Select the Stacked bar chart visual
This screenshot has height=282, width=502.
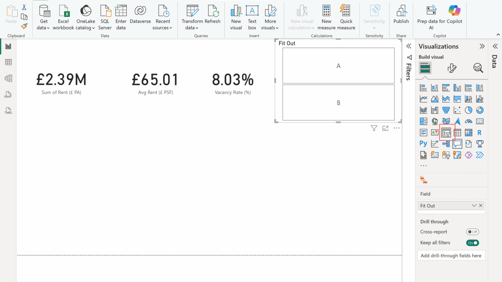tap(423, 87)
